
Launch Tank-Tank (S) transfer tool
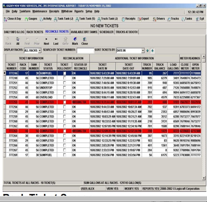tap(85, 19)
